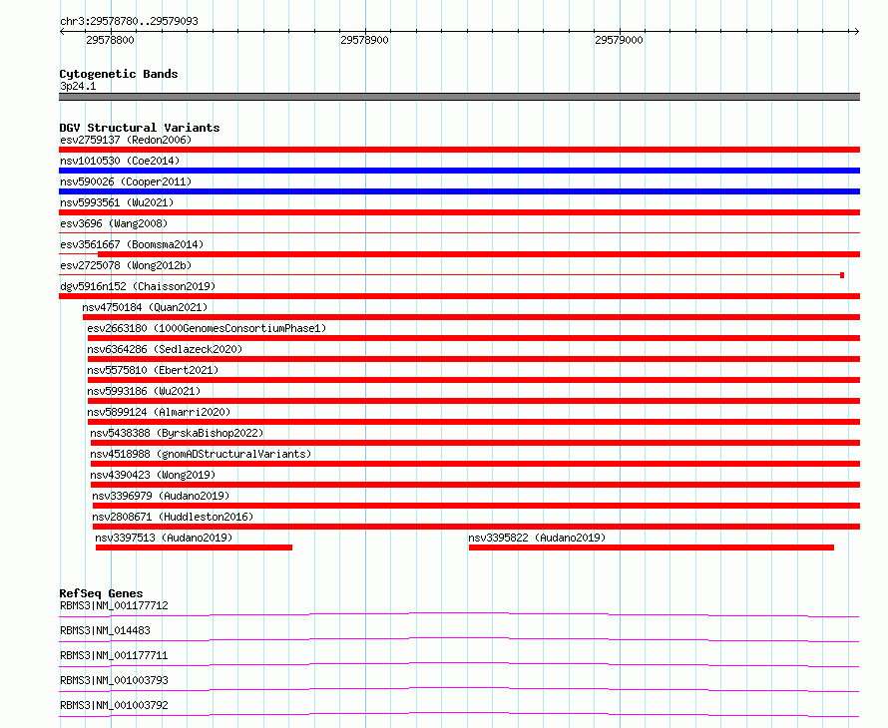Screen dimensions: 888x728
Task: Select esv3561667 (Boomsma2014) label
Action: click(132, 244)
